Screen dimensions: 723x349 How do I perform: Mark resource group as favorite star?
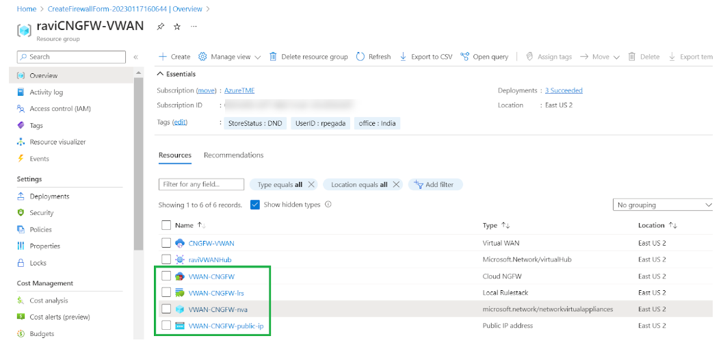click(x=177, y=27)
